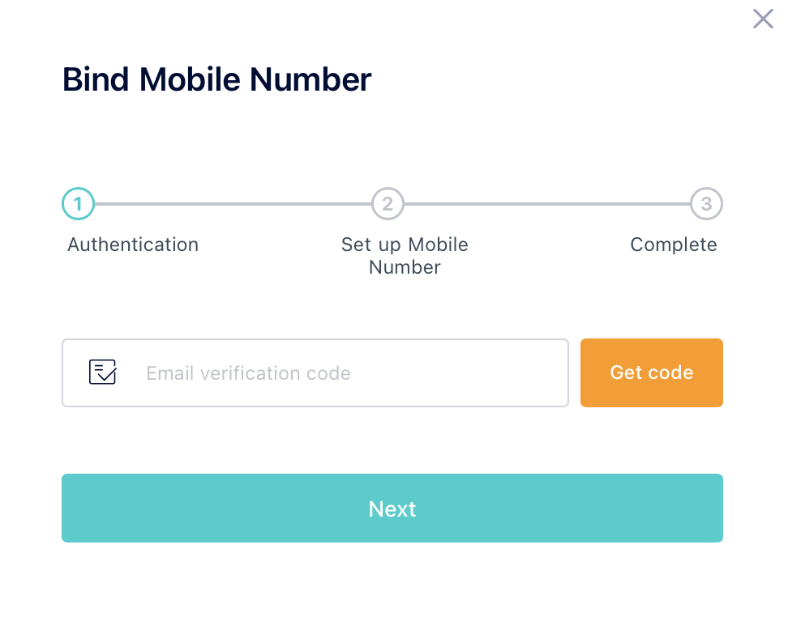Image resolution: width=788 pixels, height=617 pixels.
Task: Focus the Email verification code field
Action: [315, 372]
